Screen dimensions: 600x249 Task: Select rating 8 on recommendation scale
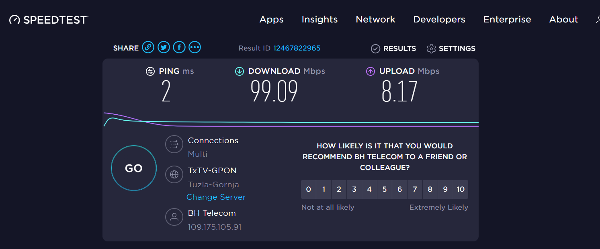click(x=430, y=189)
